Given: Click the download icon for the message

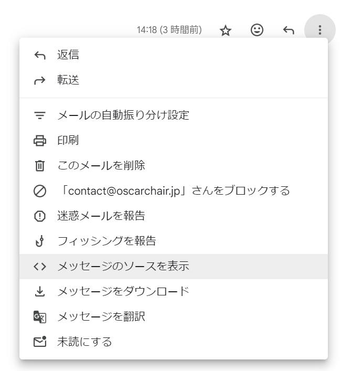Looking at the screenshot, I should (x=40, y=292).
